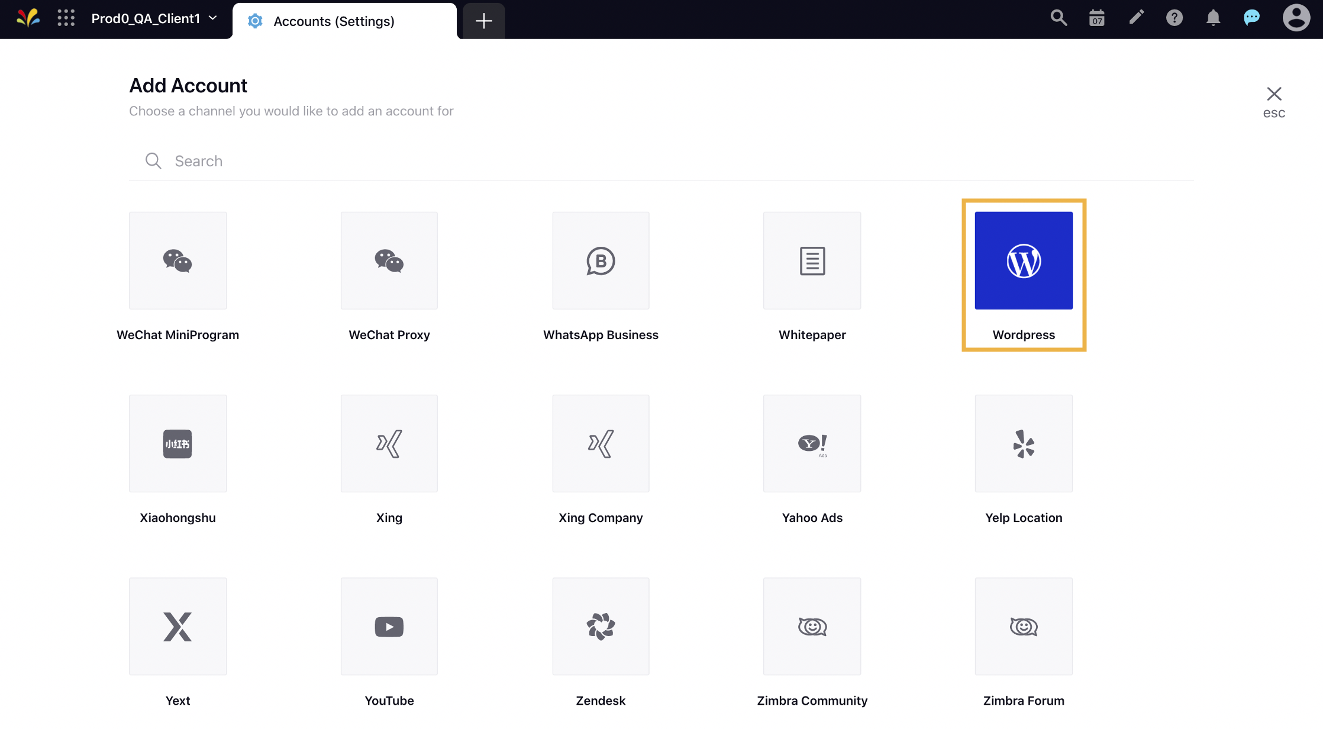The width and height of the screenshot is (1323, 729).
Task: Choose the Xiaohongshu channel icon
Action: coord(178,443)
